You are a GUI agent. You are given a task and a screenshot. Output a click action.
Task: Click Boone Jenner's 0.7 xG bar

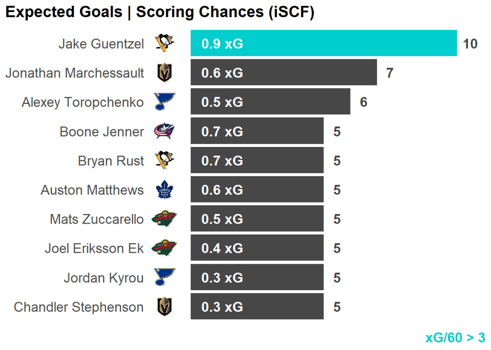pyautogui.click(x=257, y=131)
